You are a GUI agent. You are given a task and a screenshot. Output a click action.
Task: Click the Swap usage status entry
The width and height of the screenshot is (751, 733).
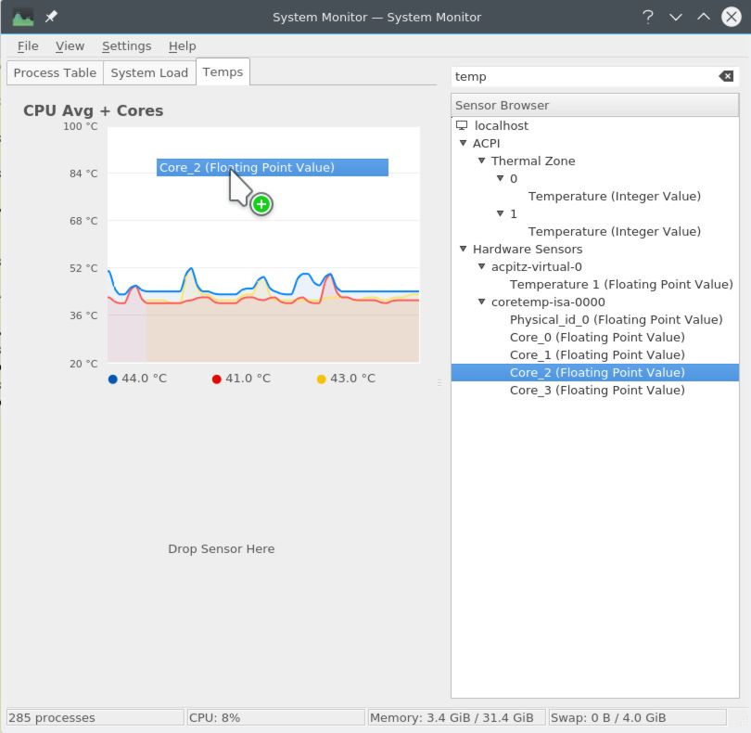(638, 717)
